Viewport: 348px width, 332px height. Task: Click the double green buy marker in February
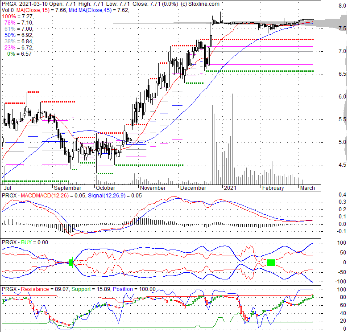[x=271, y=263]
